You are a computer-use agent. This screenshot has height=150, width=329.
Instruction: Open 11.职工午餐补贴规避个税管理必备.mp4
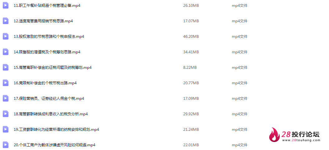point(47,6)
